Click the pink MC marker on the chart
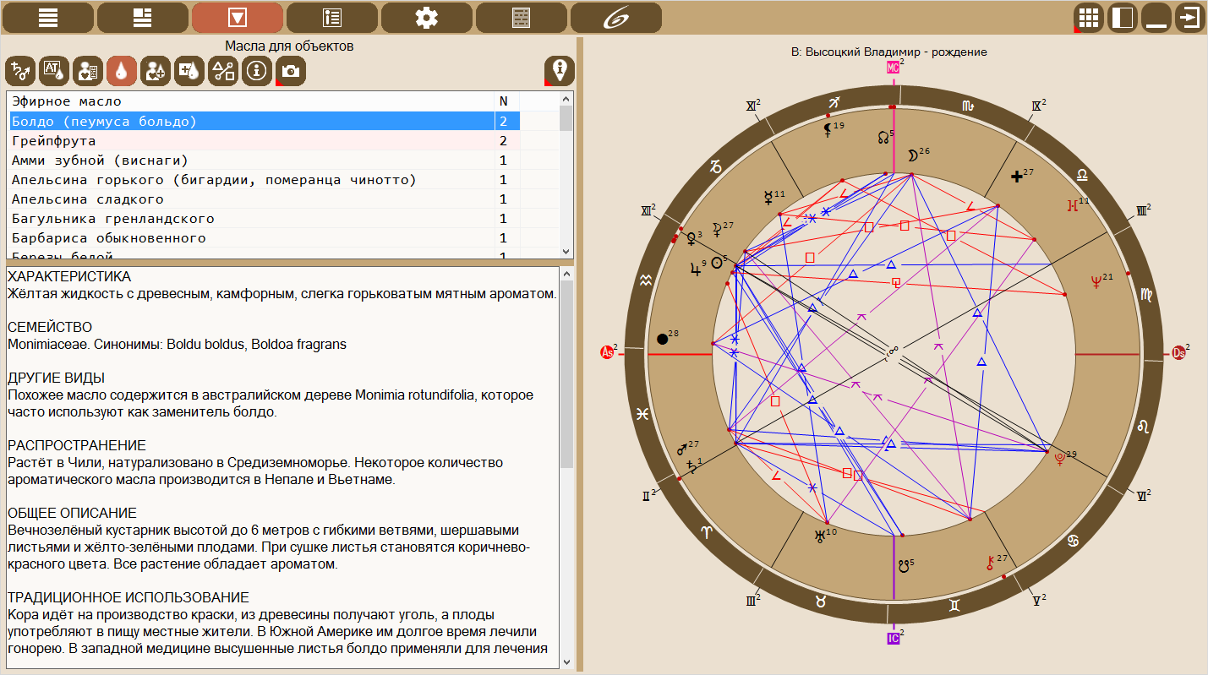 [x=892, y=68]
